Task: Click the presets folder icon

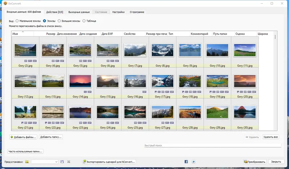Action: [27, 162]
